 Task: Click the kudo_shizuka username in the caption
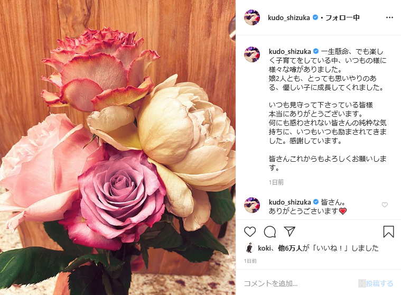pos(290,51)
